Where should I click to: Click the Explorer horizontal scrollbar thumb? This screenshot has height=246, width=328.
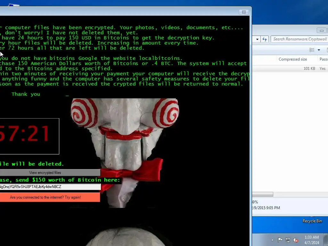[263, 194]
